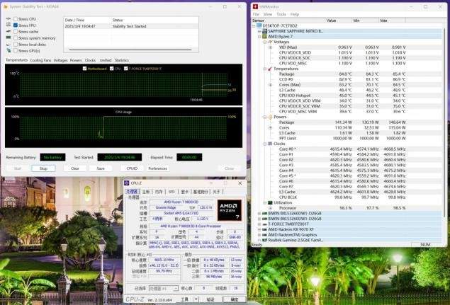Screen dimensions: 450x305
Task: Click the T-FORCE drive icon in HWMonitor
Action: point(264,224)
